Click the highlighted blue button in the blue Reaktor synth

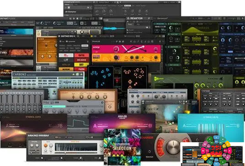coord(230,52)
